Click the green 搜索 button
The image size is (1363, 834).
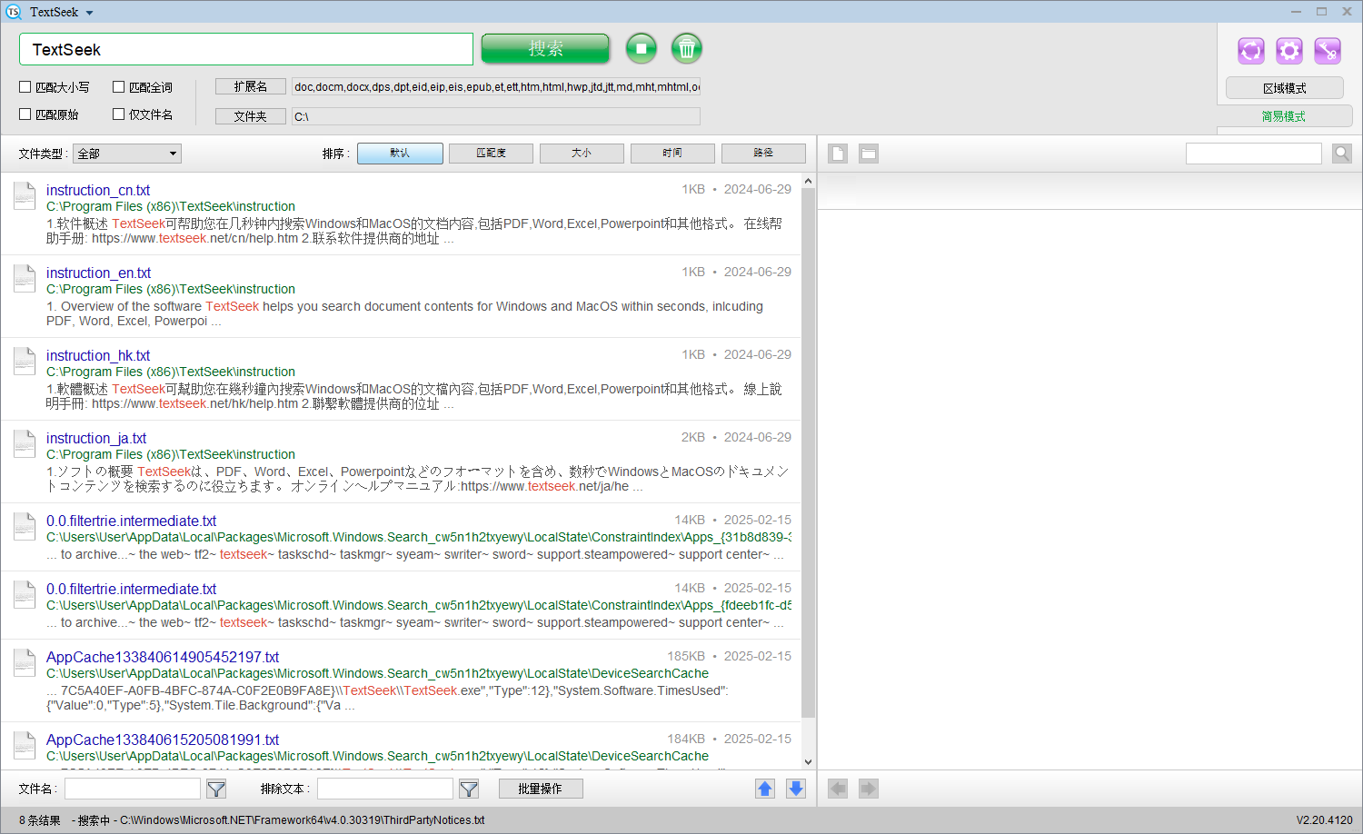545,48
